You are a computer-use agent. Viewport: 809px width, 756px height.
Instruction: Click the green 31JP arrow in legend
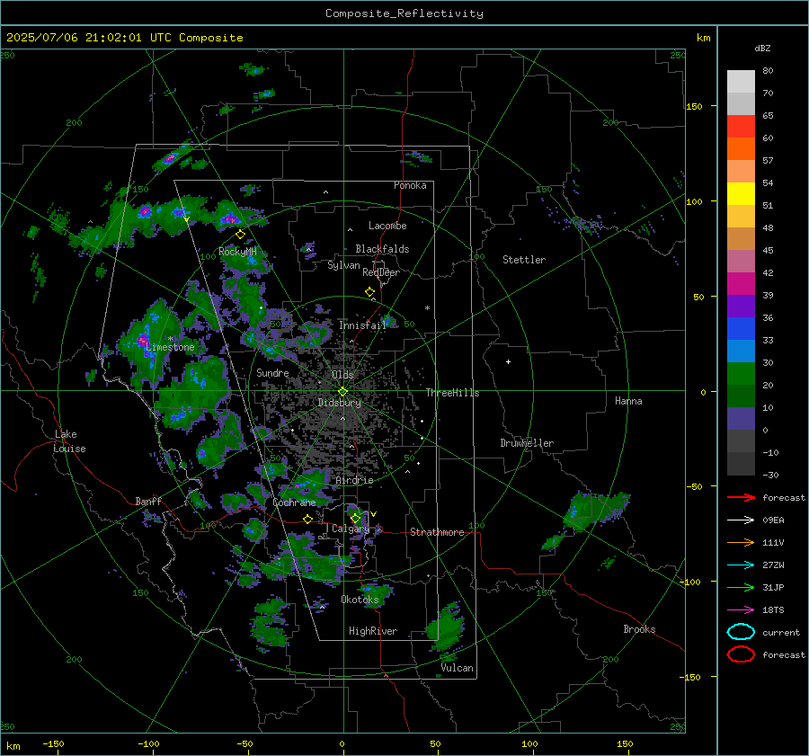[741, 587]
